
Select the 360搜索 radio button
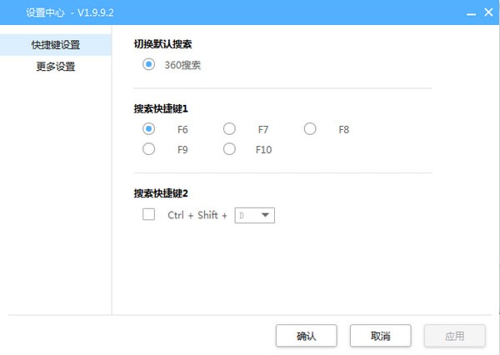pos(148,64)
